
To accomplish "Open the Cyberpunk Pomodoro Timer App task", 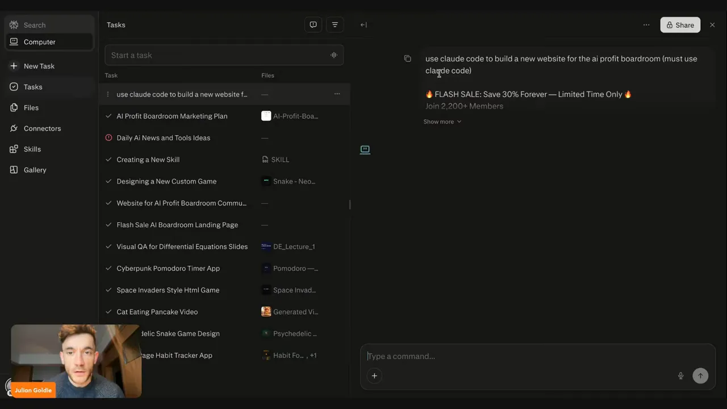I will point(168,268).
